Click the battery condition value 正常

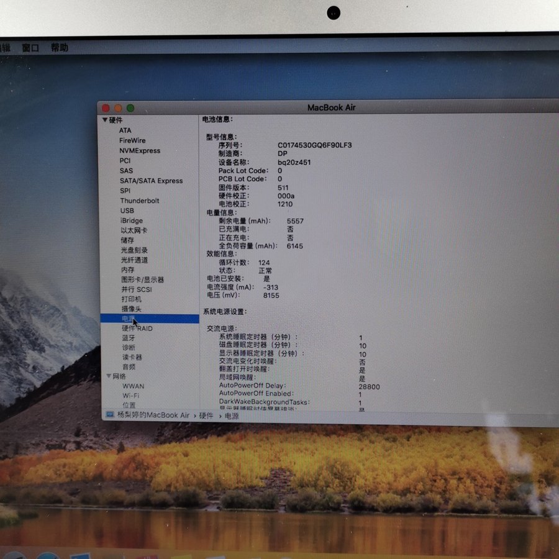(265, 271)
